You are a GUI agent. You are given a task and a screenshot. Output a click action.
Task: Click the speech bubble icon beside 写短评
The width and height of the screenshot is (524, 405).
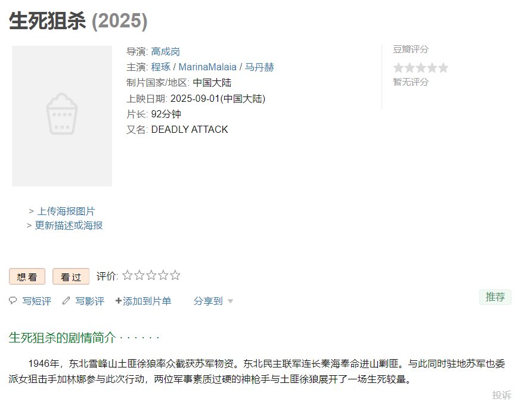click(13, 301)
